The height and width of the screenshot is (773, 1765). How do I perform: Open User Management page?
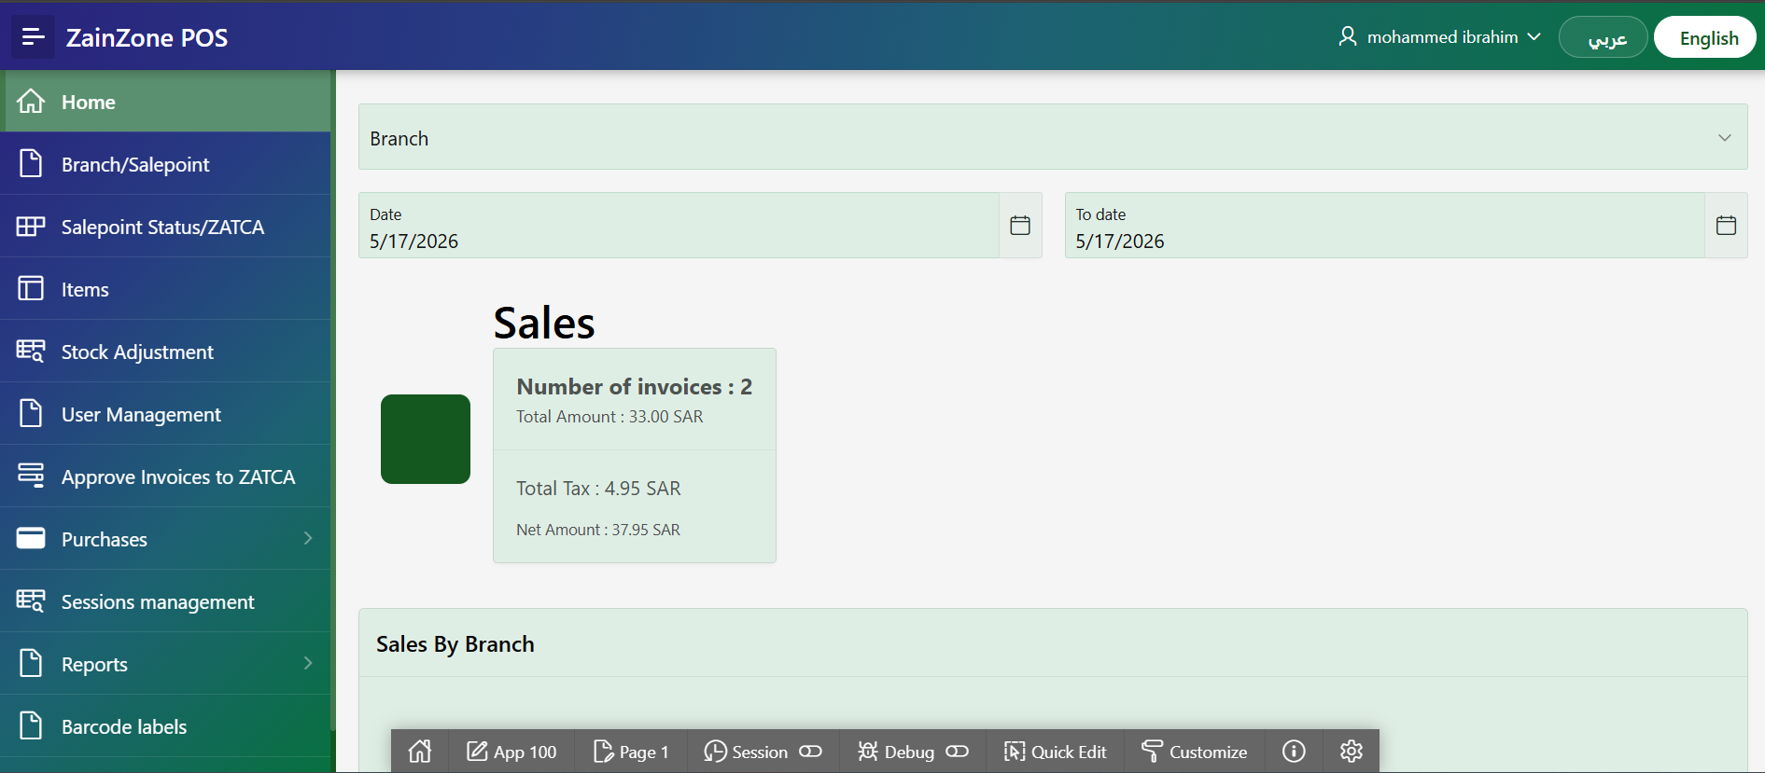165,414
